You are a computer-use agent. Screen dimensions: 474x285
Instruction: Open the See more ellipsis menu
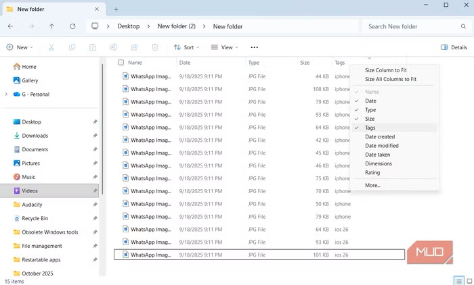click(x=254, y=47)
